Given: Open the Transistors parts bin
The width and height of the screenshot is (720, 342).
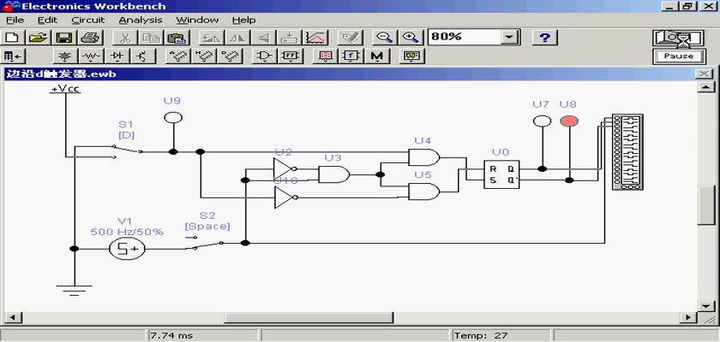Looking at the screenshot, I should click(x=143, y=56).
